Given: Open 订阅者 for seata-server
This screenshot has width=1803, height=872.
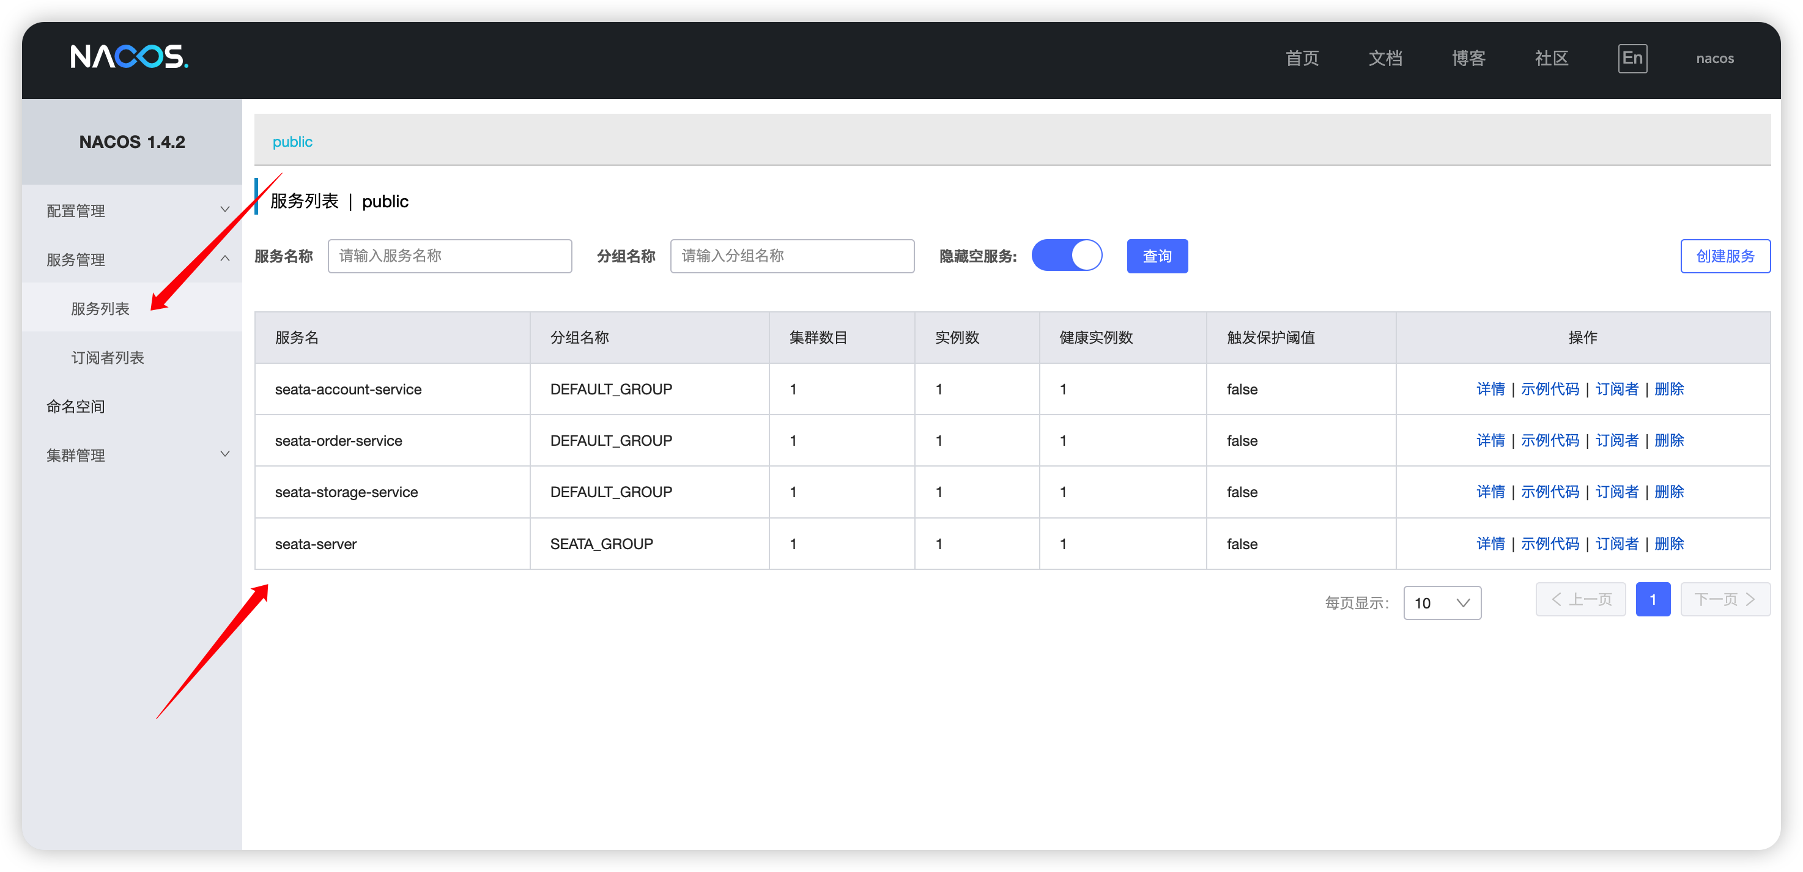Looking at the screenshot, I should click(x=1617, y=544).
